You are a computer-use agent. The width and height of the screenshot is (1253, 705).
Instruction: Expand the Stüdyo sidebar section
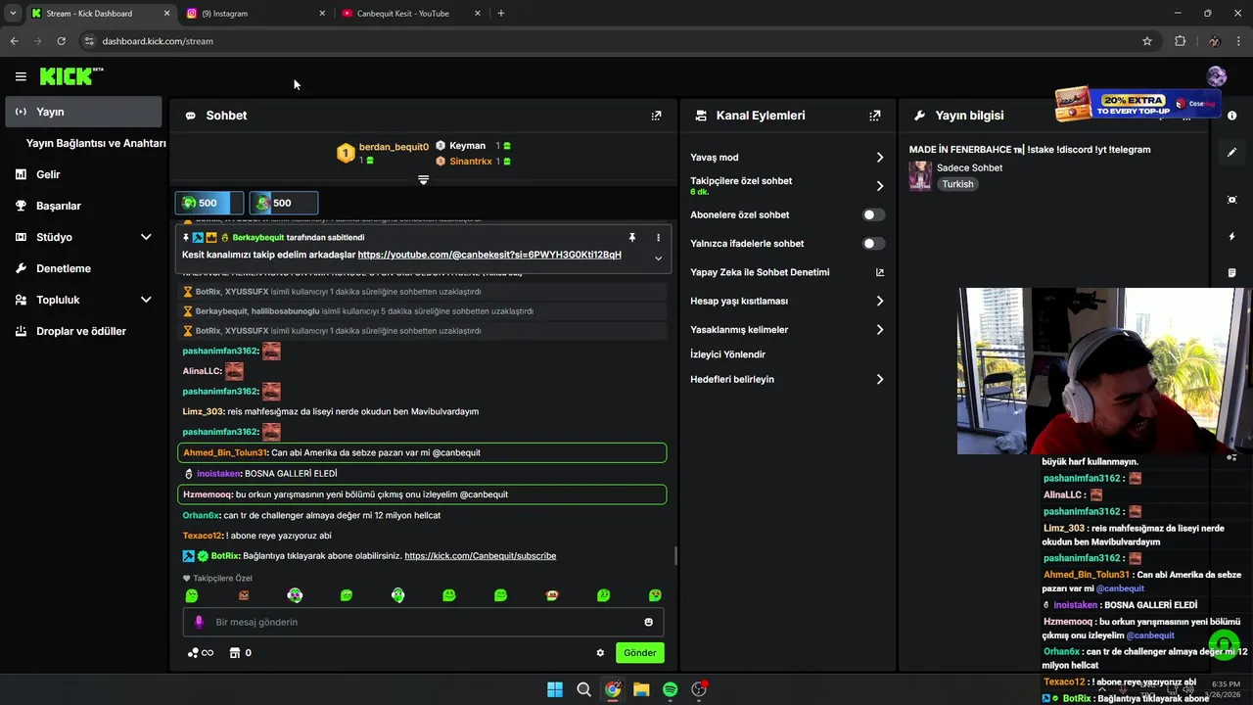coord(146,237)
